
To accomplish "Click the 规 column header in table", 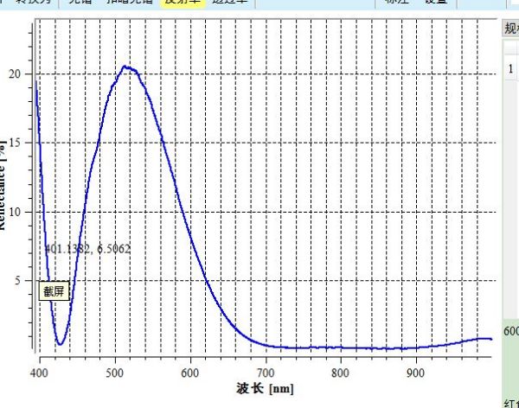I will (510, 28).
